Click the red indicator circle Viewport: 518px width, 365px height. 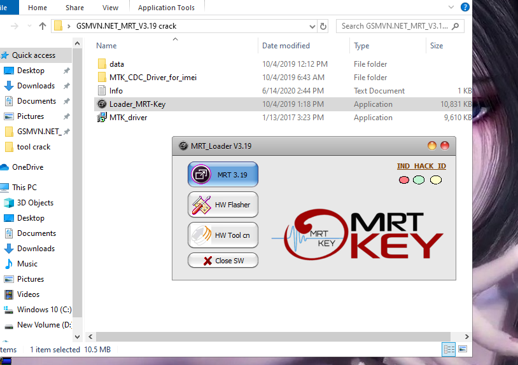(403, 180)
